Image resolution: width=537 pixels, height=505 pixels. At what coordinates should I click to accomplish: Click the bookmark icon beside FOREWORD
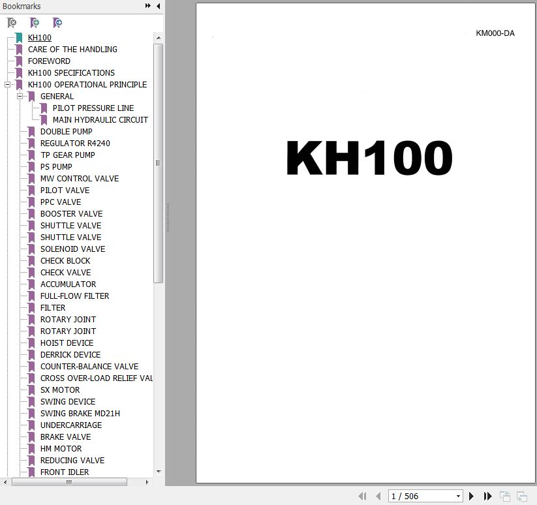point(19,61)
